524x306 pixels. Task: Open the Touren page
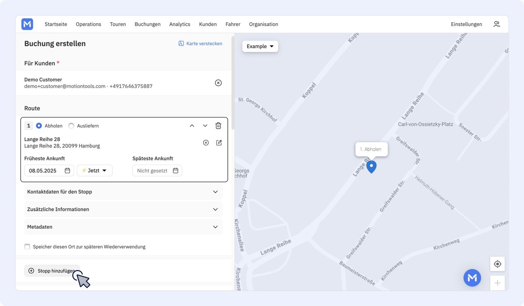pyautogui.click(x=118, y=24)
